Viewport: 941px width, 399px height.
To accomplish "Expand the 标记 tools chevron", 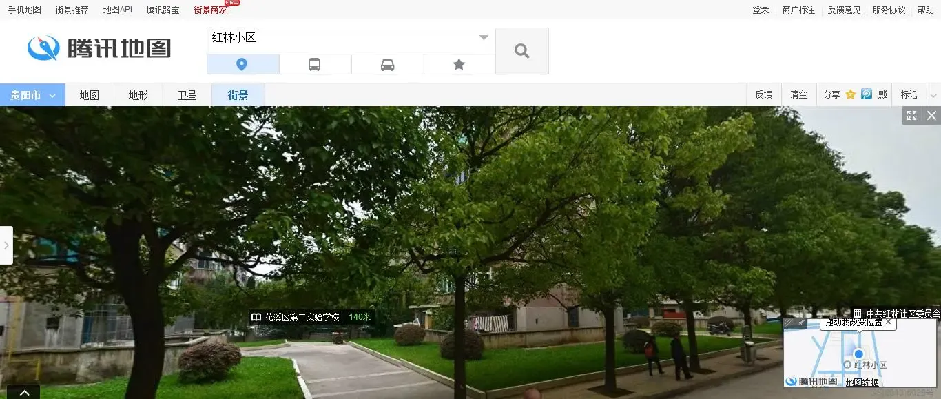I will [x=933, y=96].
